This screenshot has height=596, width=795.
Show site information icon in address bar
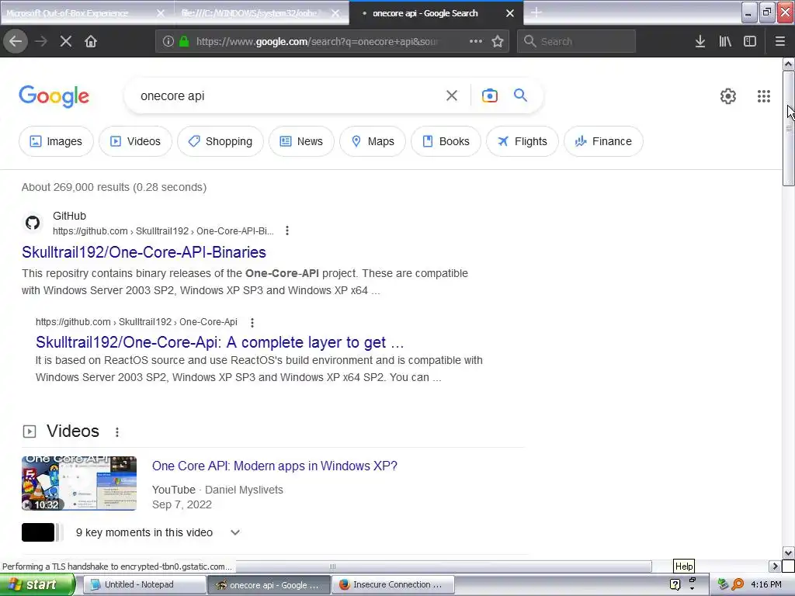pos(168,41)
